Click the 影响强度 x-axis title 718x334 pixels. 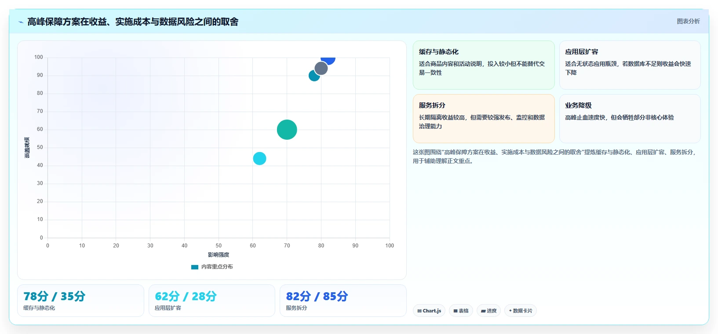[219, 255]
